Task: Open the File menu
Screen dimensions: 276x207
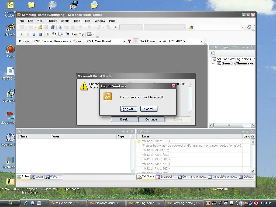Action: (x=22, y=21)
